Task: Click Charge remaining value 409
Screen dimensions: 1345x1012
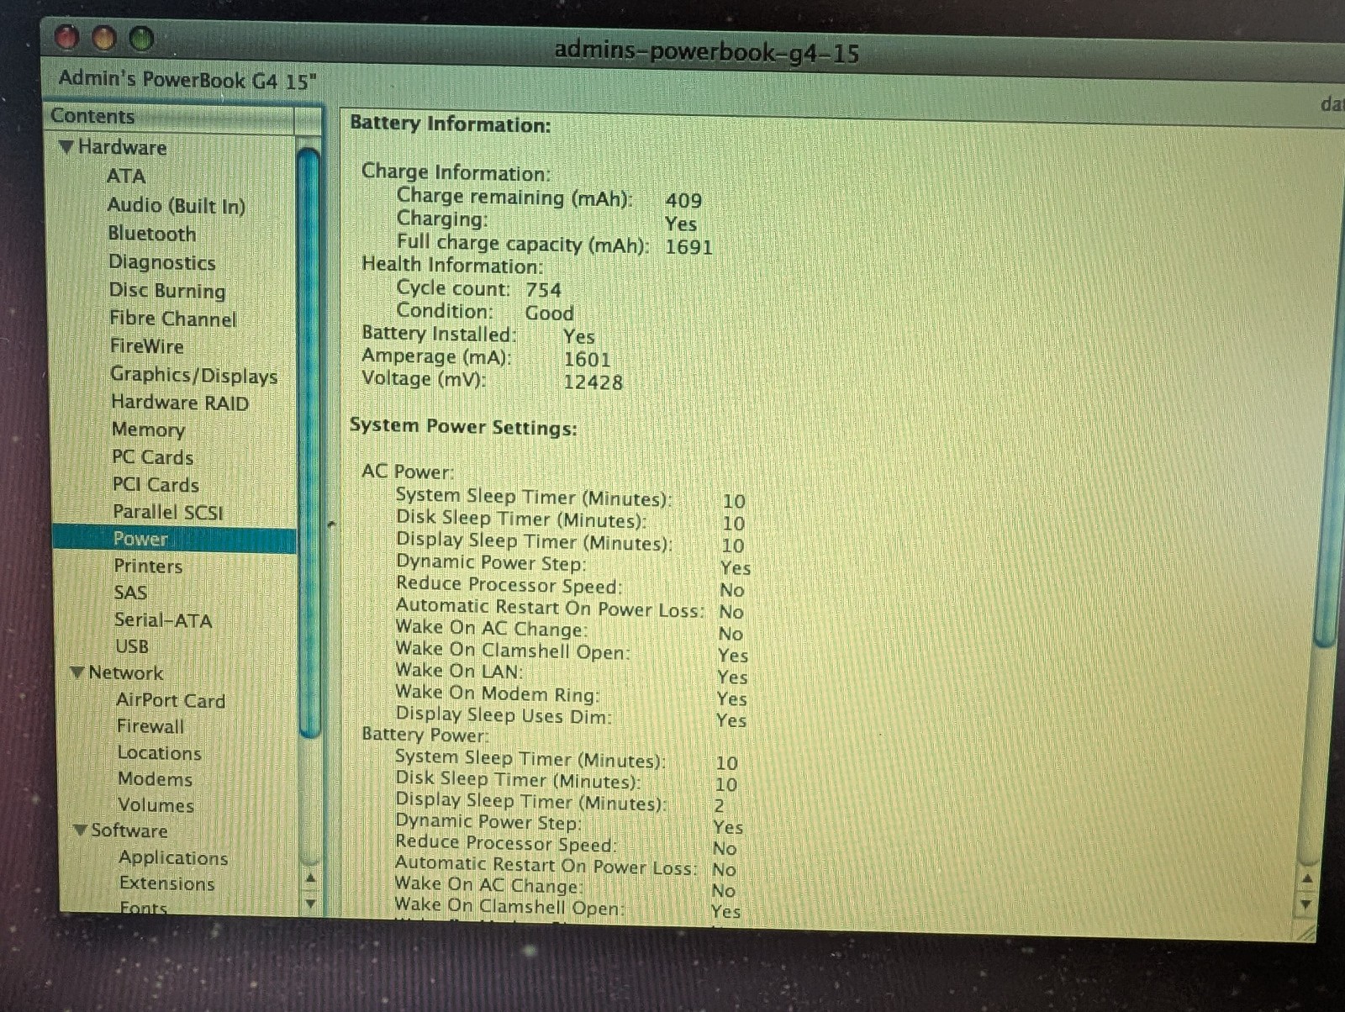Action: point(683,200)
